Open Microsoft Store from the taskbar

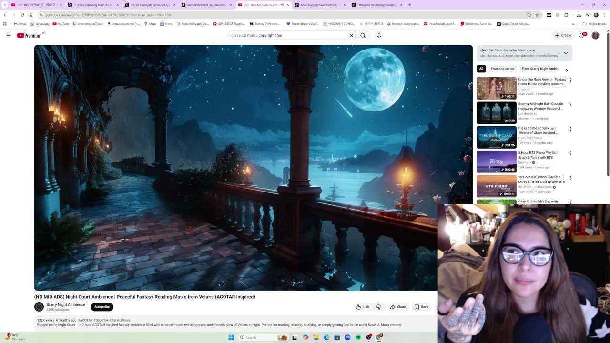click(x=337, y=337)
